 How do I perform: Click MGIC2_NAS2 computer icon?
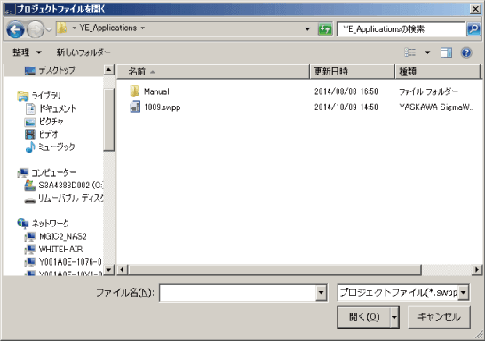(30, 236)
